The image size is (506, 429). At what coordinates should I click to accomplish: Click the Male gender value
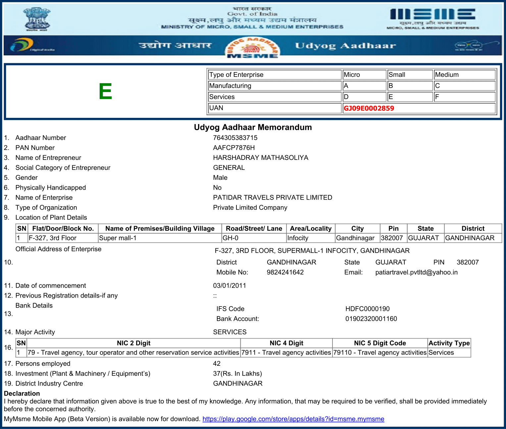220,177
